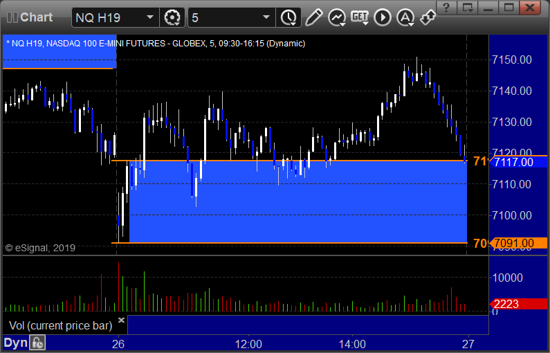Viewport: 550px width, 353px height.
Task: Click the 7110.00 price axis label
Action: [x=512, y=184]
